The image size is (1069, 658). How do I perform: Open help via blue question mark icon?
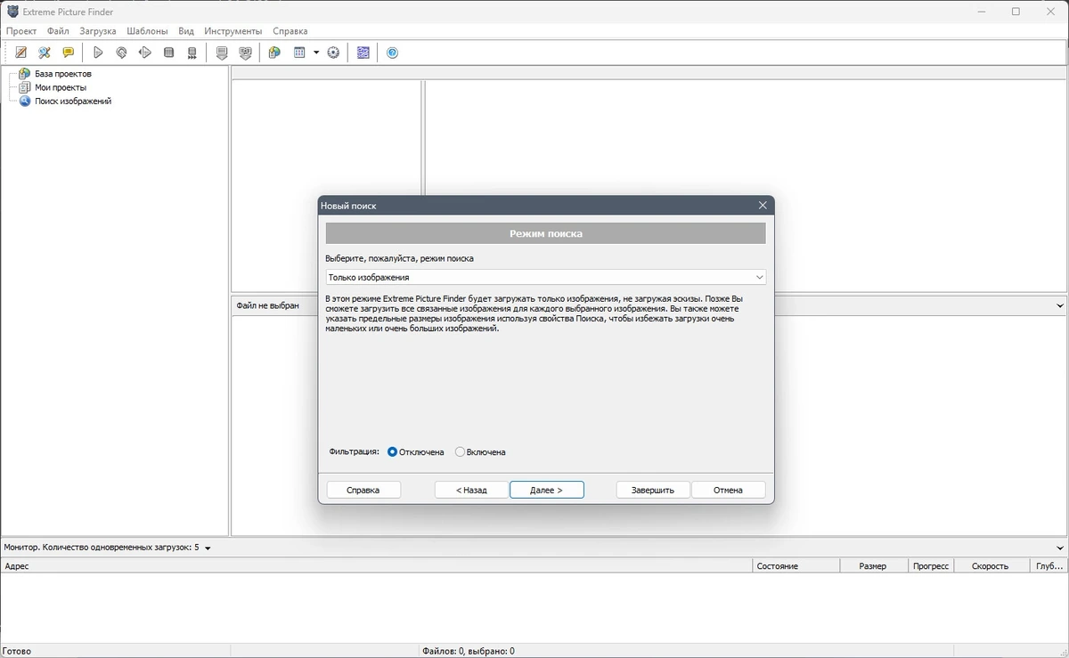tap(392, 53)
